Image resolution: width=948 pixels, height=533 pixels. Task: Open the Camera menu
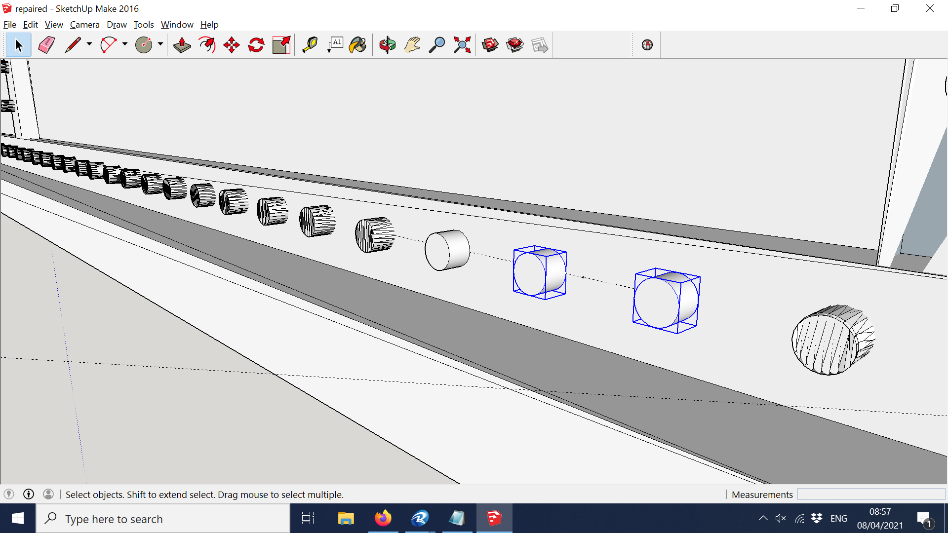[x=84, y=24]
